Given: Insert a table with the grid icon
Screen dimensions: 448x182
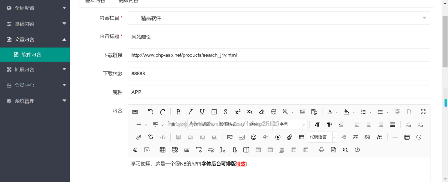Looking at the screenshot, I should coord(162,150).
